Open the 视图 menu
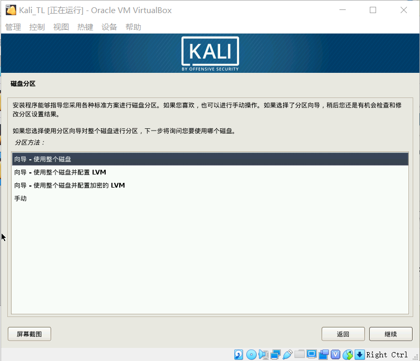Screen dimensions: 420x361 61,27
